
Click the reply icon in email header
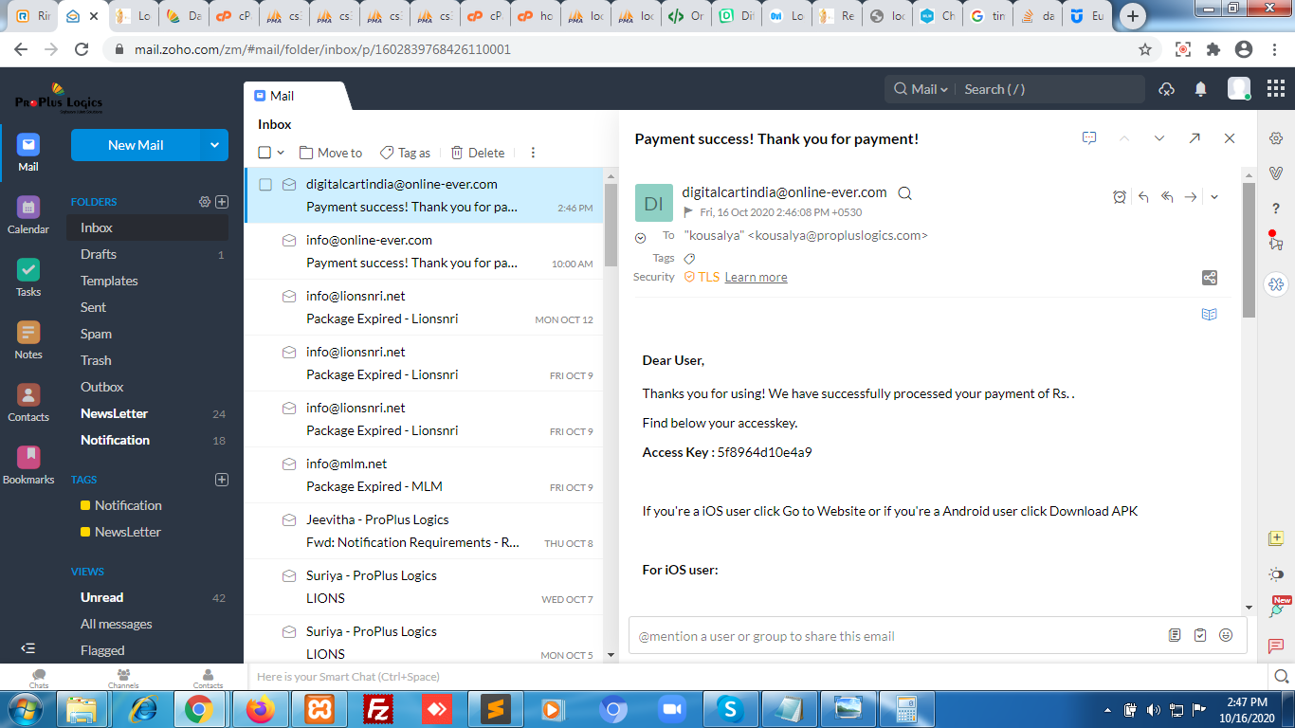(1143, 197)
